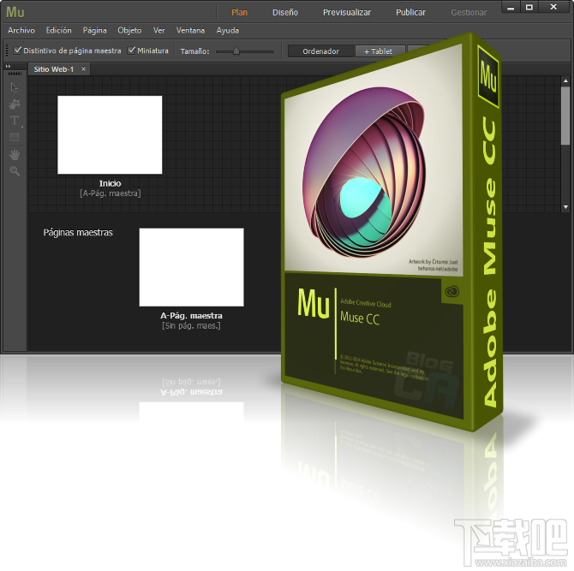The image size is (574, 571).
Task: Select the Inicio page thumbnail
Action: [x=110, y=135]
